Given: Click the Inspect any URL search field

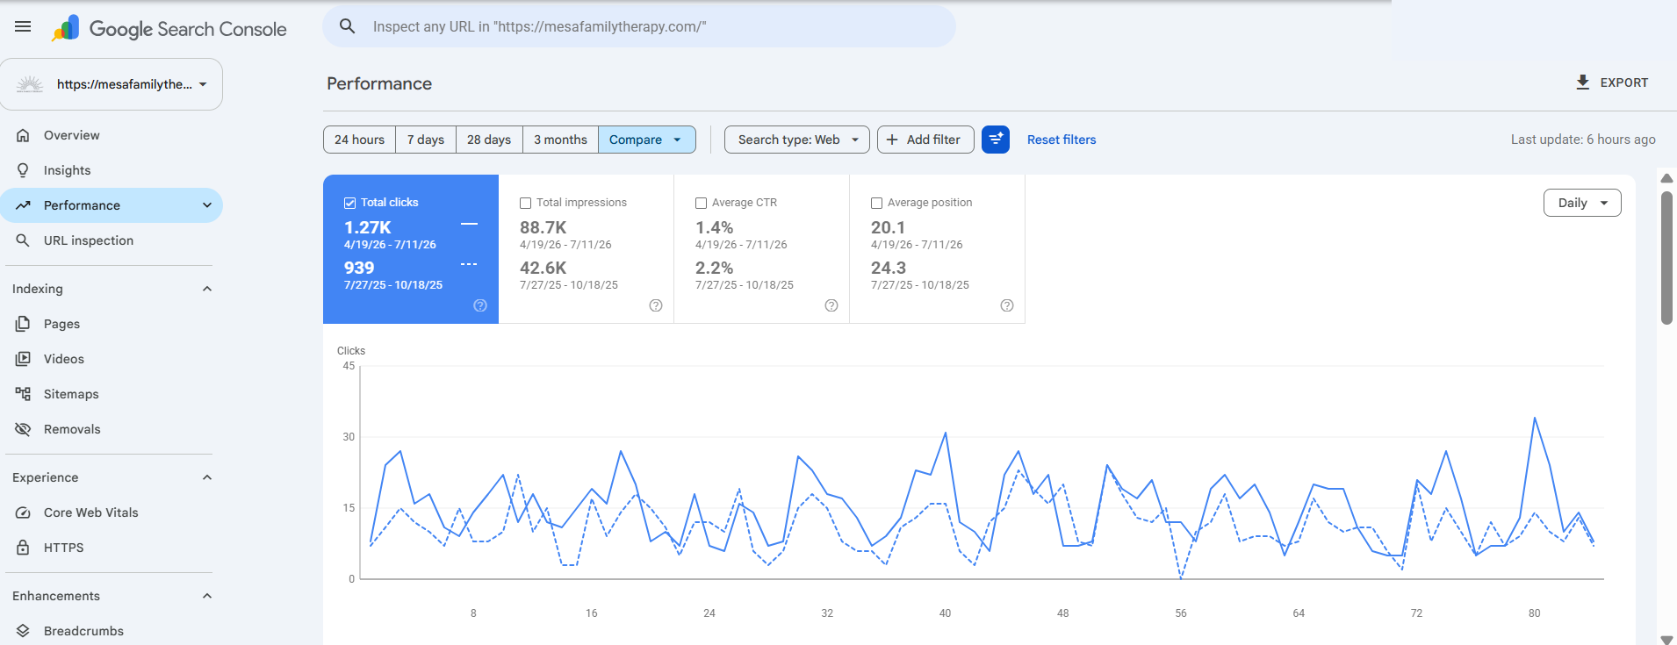Looking at the screenshot, I should pyautogui.click(x=639, y=26).
